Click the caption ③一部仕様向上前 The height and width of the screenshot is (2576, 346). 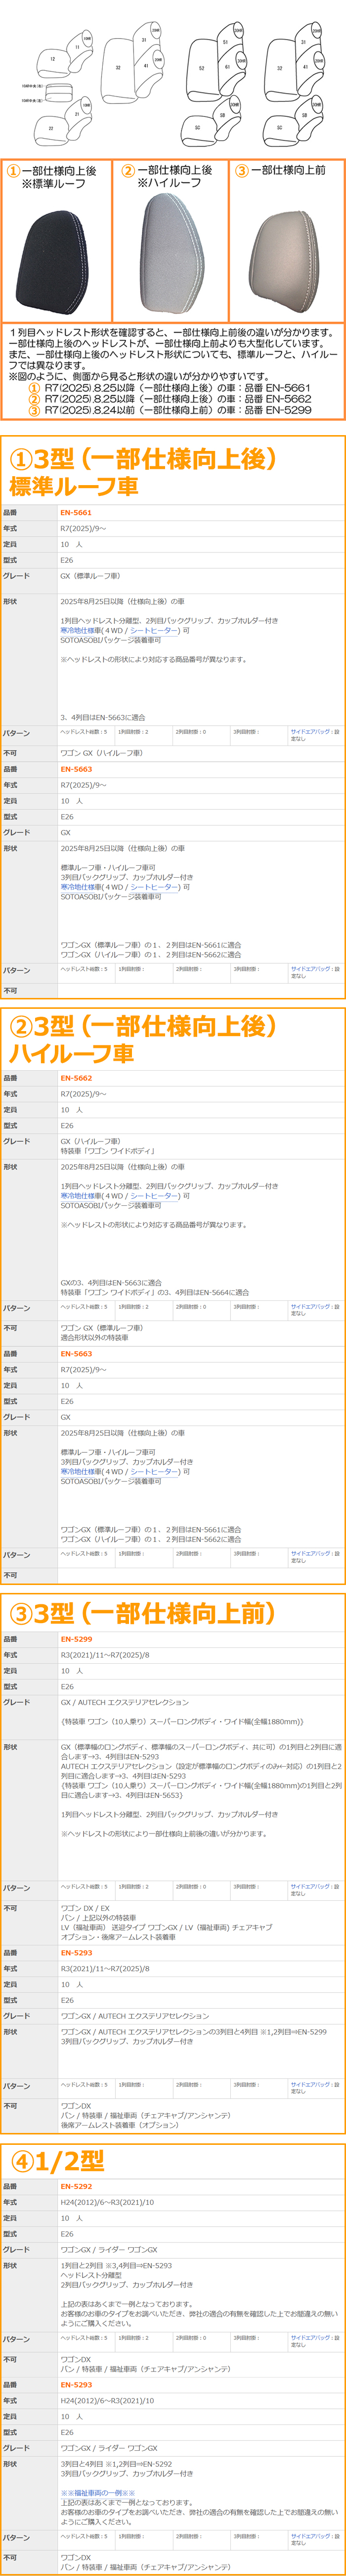(x=279, y=171)
